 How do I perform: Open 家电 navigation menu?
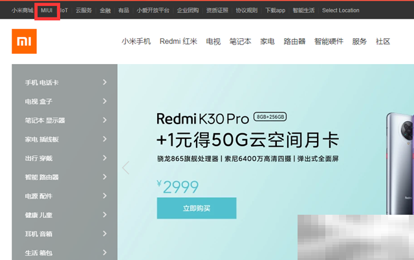point(267,41)
